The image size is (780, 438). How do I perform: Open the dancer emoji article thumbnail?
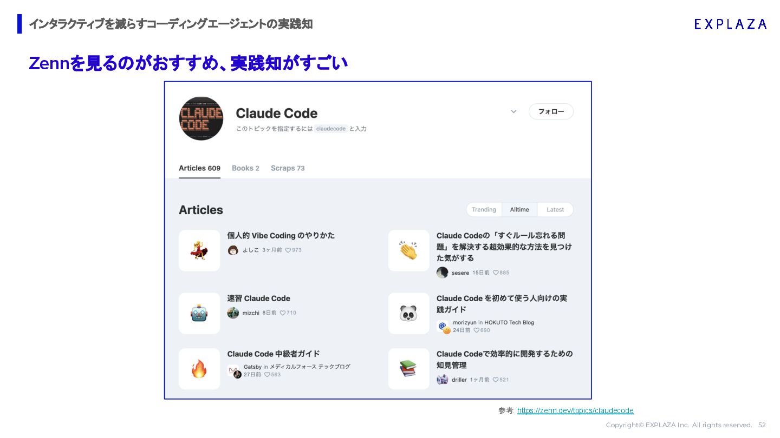coord(199,250)
